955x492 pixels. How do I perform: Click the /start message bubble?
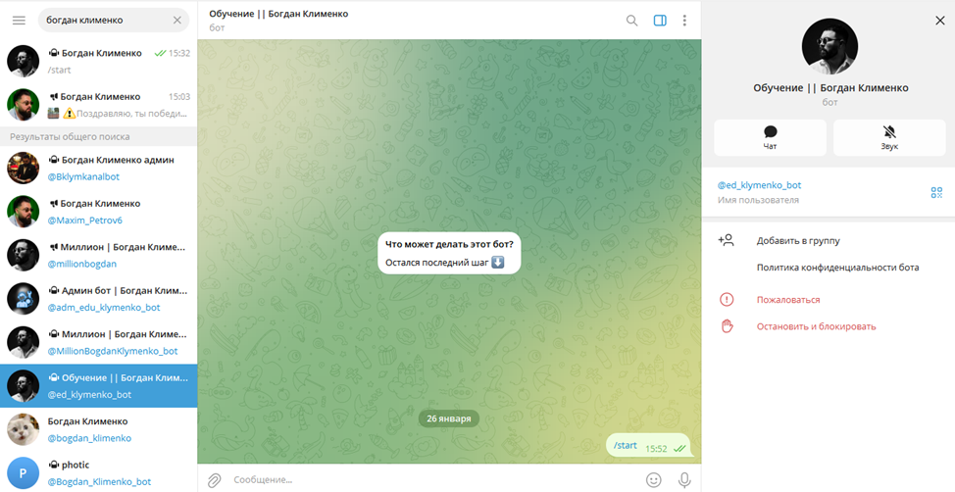[649, 446]
